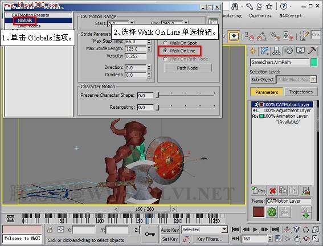Click the Direction value field

[x=136, y=68]
